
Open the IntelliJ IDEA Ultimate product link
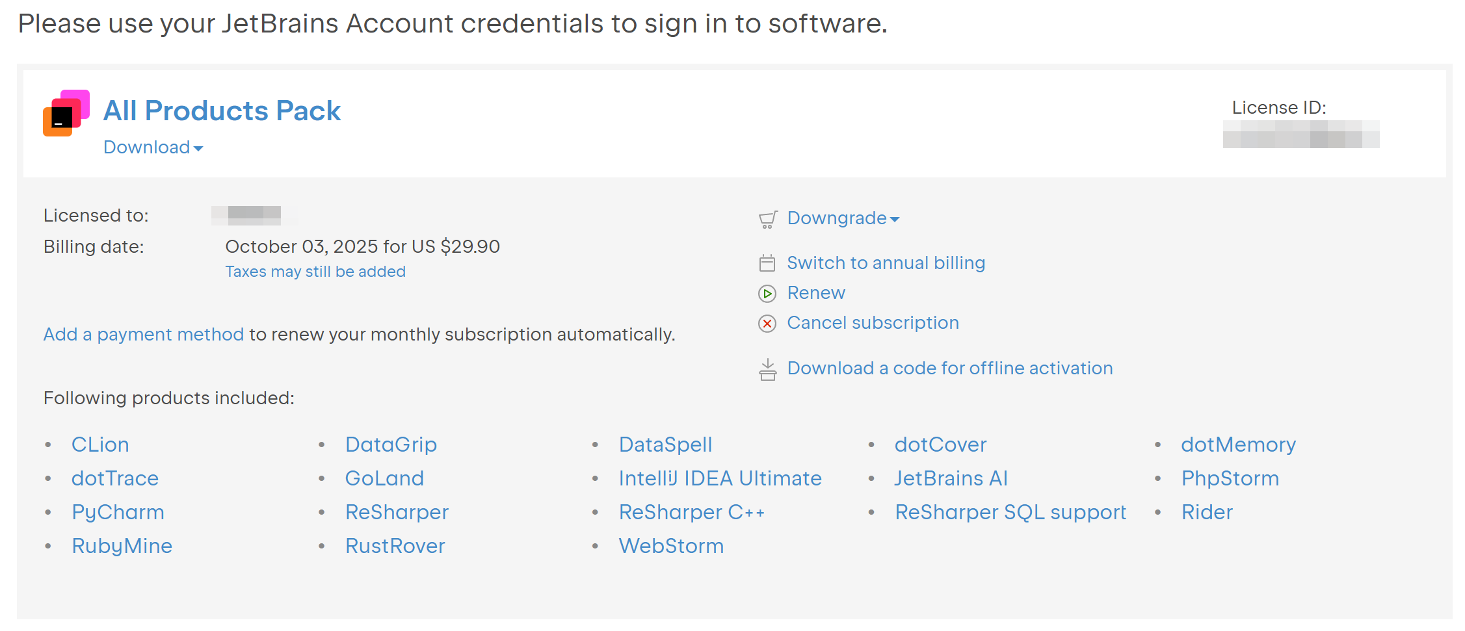tap(720, 479)
